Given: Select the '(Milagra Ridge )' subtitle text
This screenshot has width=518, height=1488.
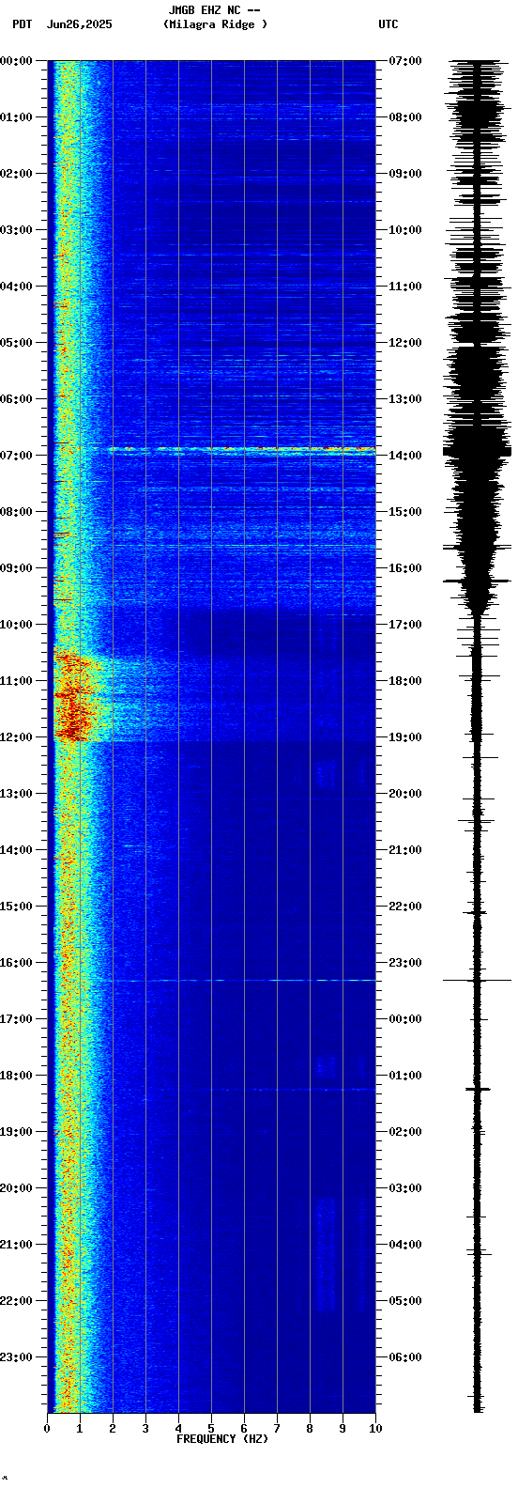Looking at the screenshot, I should point(215,24).
